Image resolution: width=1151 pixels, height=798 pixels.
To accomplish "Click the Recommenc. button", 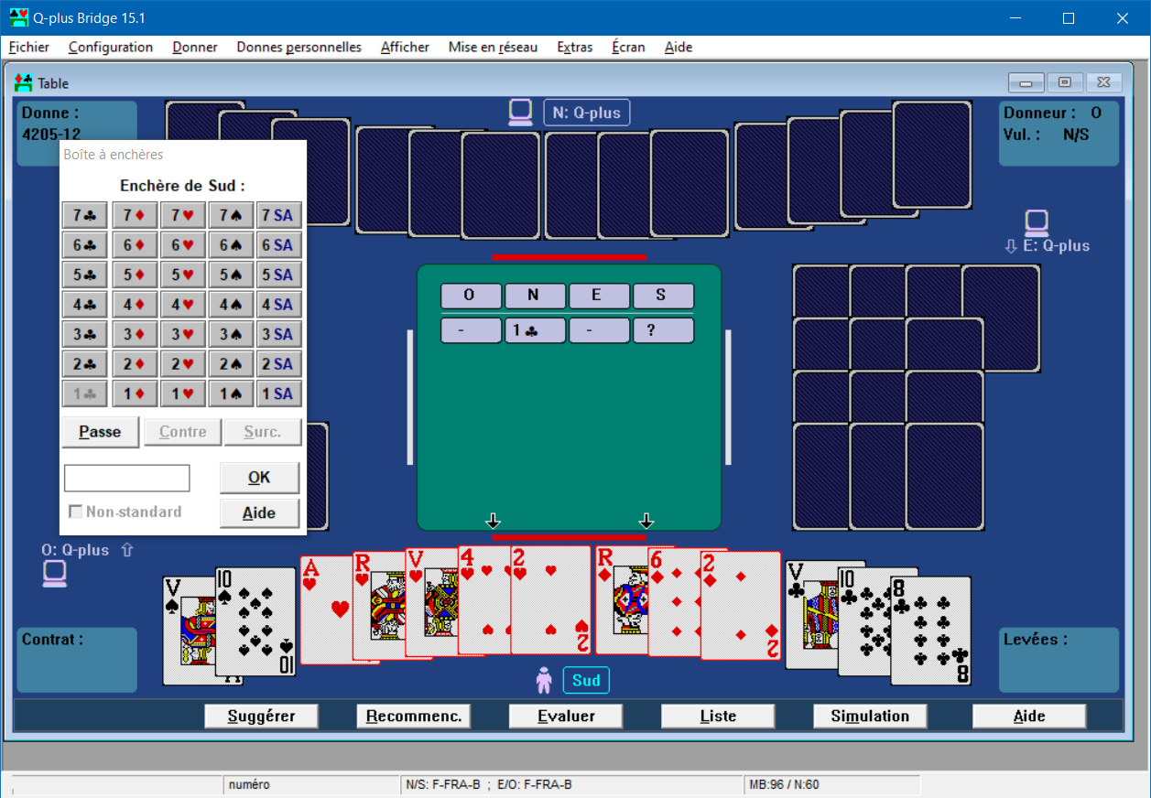I will pos(414,717).
